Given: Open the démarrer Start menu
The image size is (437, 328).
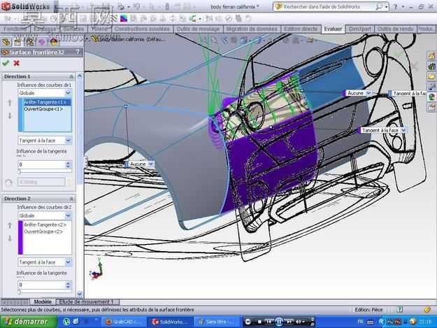Looking at the screenshot, I should [x=28, y=322].
